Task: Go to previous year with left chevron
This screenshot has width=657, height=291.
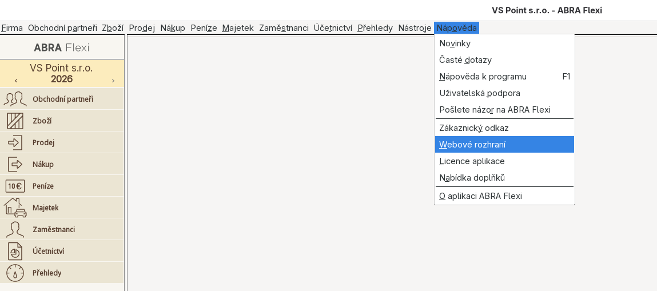Action: pos(16,81)
